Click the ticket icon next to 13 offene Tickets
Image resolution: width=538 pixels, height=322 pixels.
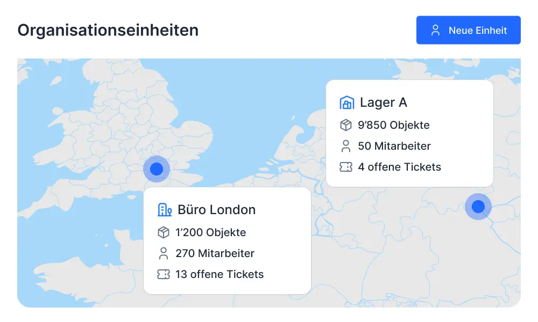click(164, 274)
